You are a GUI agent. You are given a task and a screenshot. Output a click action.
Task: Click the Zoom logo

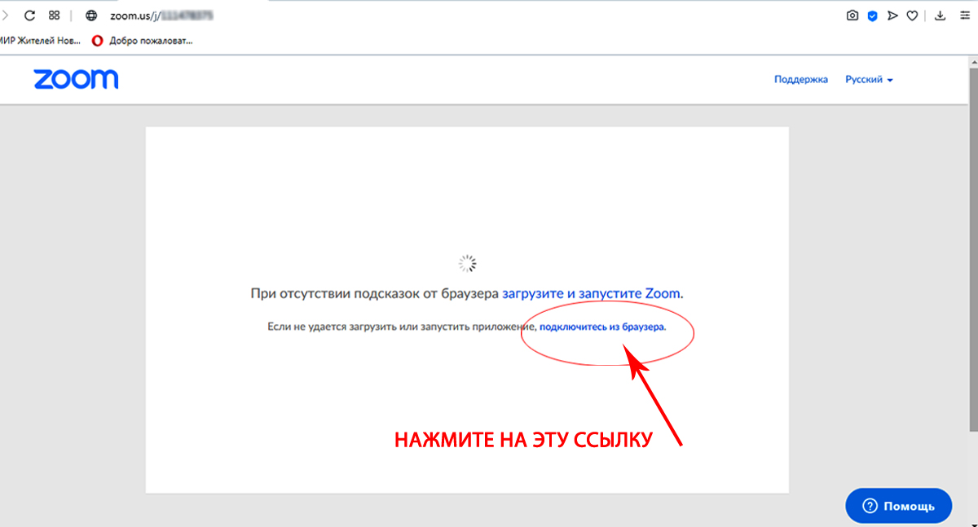tap(76, 80)
